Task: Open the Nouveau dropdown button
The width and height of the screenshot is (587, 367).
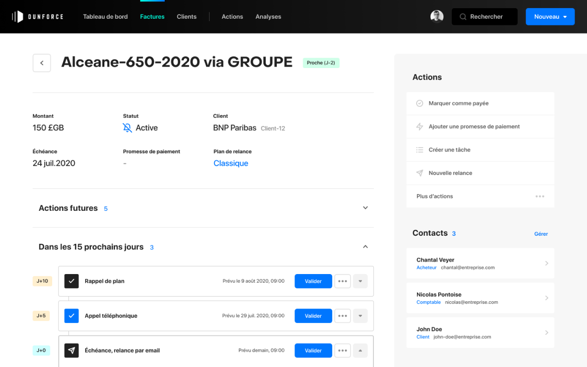Action: (x=550, y=17)
